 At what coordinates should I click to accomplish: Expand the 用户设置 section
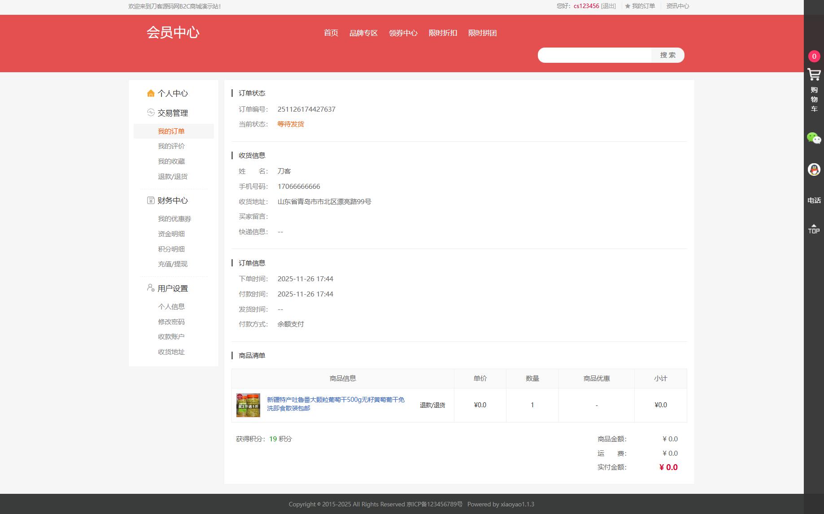coord(173,288)
